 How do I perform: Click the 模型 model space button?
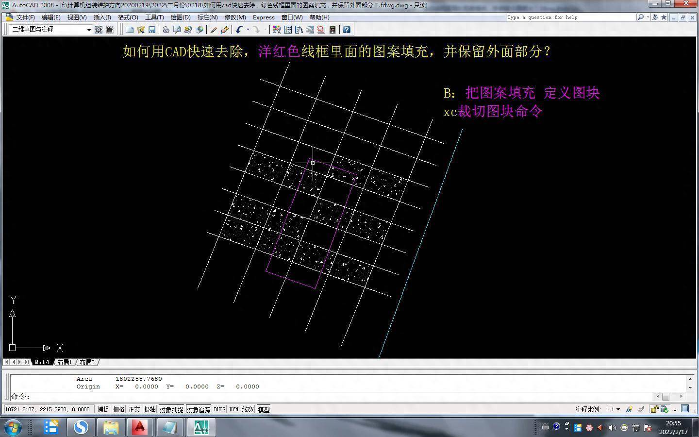click(264, 409)
